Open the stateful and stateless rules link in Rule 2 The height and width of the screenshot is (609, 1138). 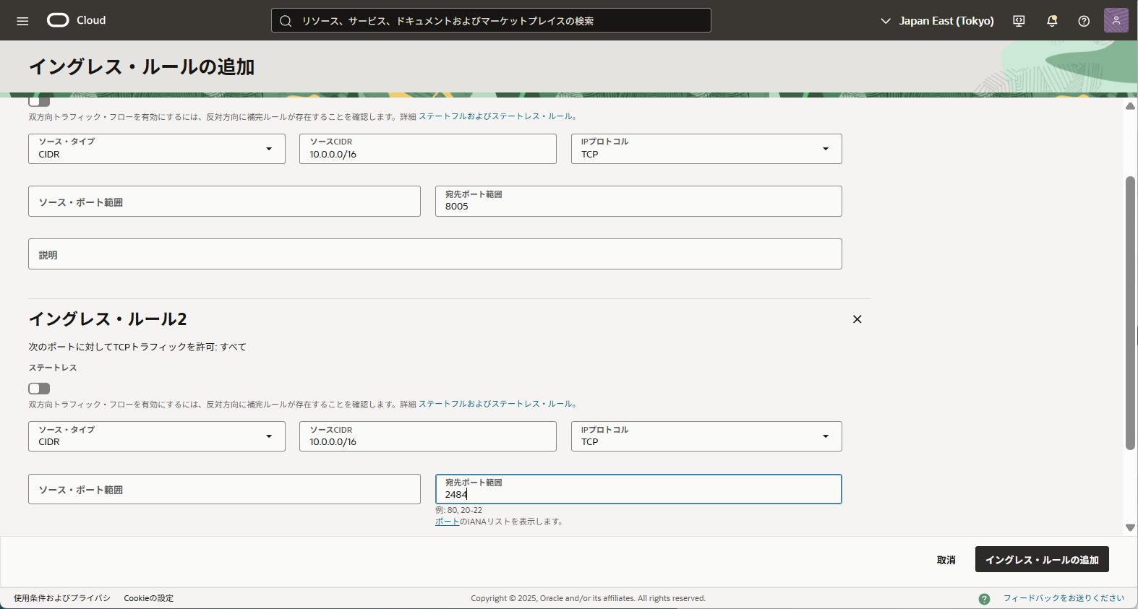(497, 404)
